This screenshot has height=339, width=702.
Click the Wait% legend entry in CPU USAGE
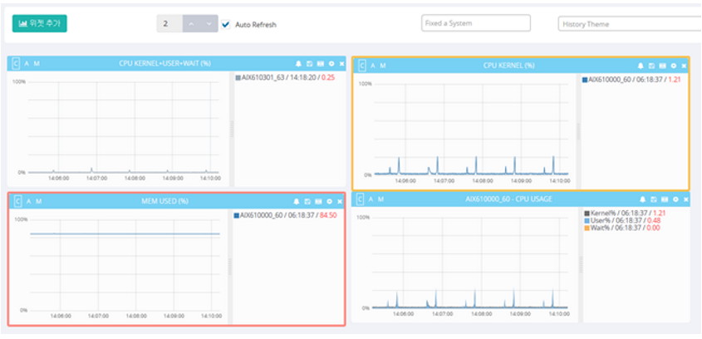(x=615, y=228)
